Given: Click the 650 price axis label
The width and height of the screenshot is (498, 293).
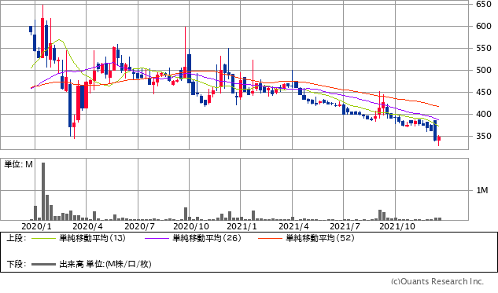Looking at the screenshot, I should [x=483, y=4].
